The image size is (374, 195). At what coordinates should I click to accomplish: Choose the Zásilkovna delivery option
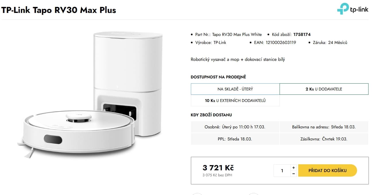(x=324, y=139)
